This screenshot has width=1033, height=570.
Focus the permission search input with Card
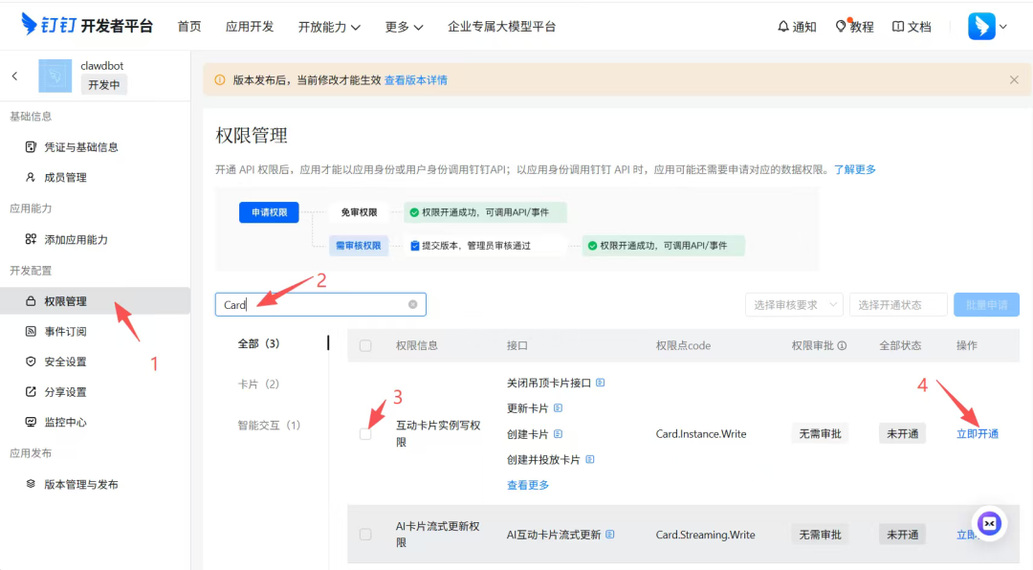pyautogui.click(x=320, y=304)
